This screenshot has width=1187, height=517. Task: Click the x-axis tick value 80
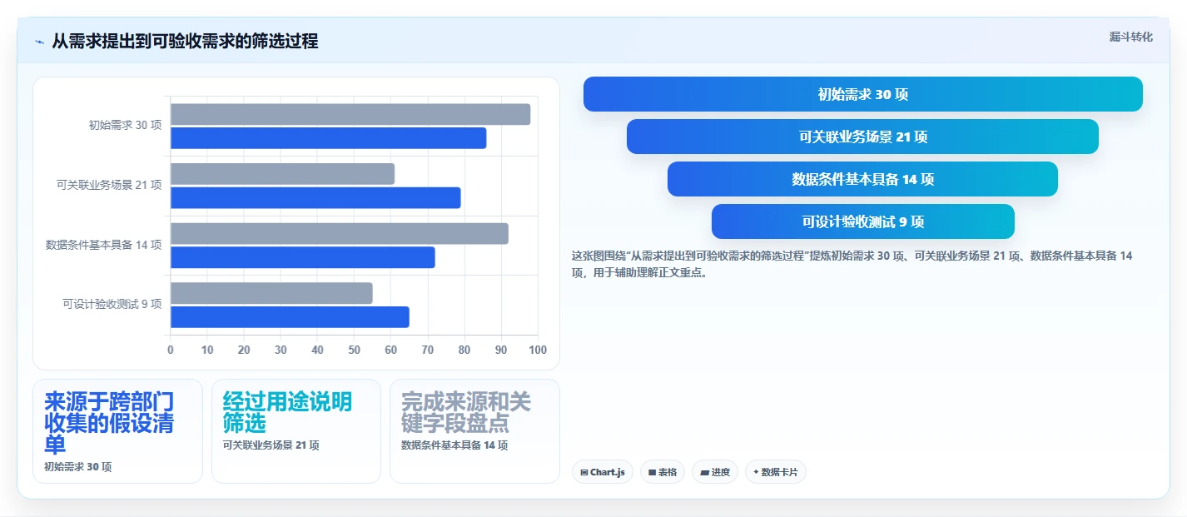[464, 350]
